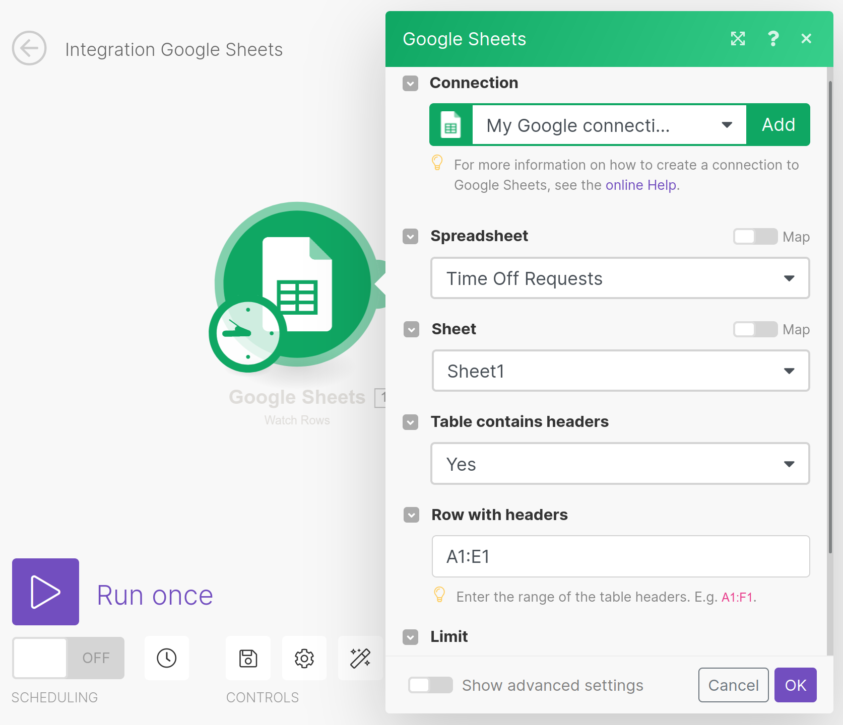Save scenario with the floppy disk icon
This screenshot has width=843, height=725.
pos(248,658)
